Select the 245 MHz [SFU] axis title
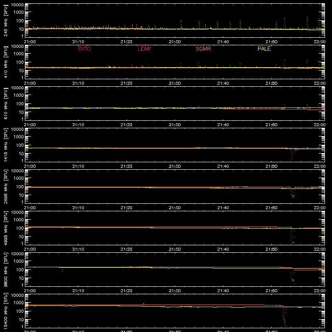Image resolution: width=332 pixels, height=332 pixels. click(5, 20)
